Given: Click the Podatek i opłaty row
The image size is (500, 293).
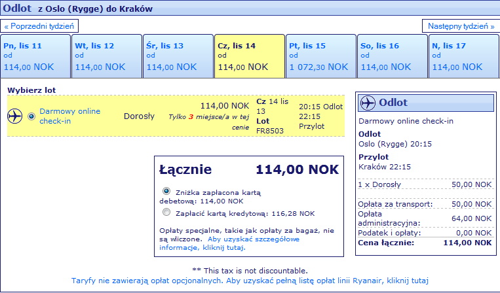Looking at the screenshot, I should coord(425,233).
